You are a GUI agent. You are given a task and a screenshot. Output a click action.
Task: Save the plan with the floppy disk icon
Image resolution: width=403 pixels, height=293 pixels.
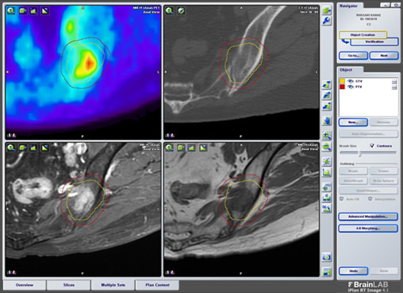pyautogui.click(x=327, y=272)
